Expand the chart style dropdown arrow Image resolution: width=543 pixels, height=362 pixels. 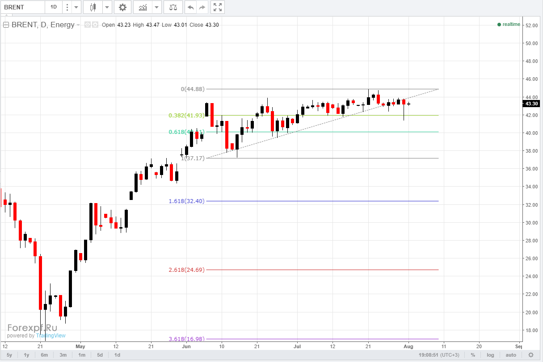107,7
